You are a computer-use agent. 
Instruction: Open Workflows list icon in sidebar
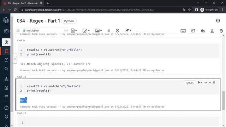tap(6, 96)
